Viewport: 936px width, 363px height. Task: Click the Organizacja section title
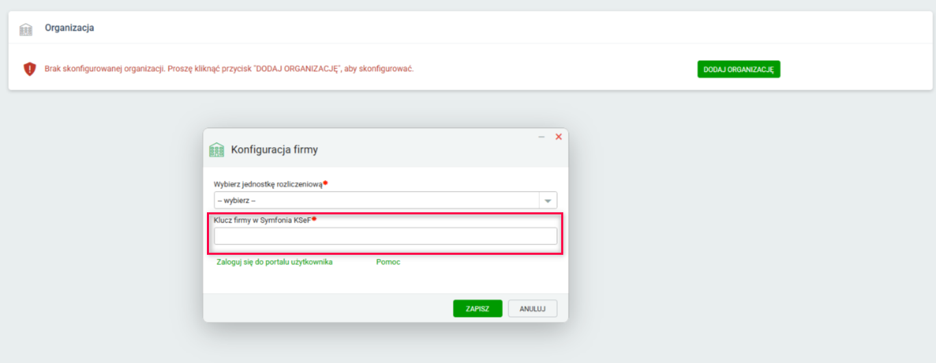pyautogui.click(x=69, y=28)
